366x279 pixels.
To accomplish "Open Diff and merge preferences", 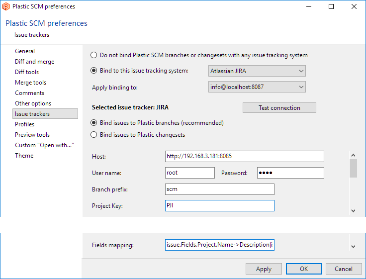I will pos(34,62).
